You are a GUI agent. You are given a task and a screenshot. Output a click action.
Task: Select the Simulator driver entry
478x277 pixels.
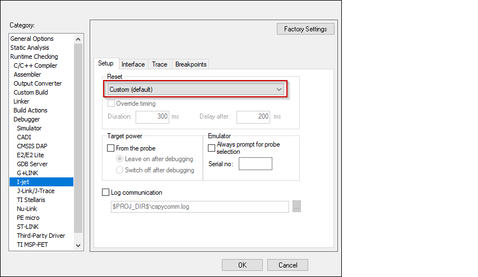point(29,128)
